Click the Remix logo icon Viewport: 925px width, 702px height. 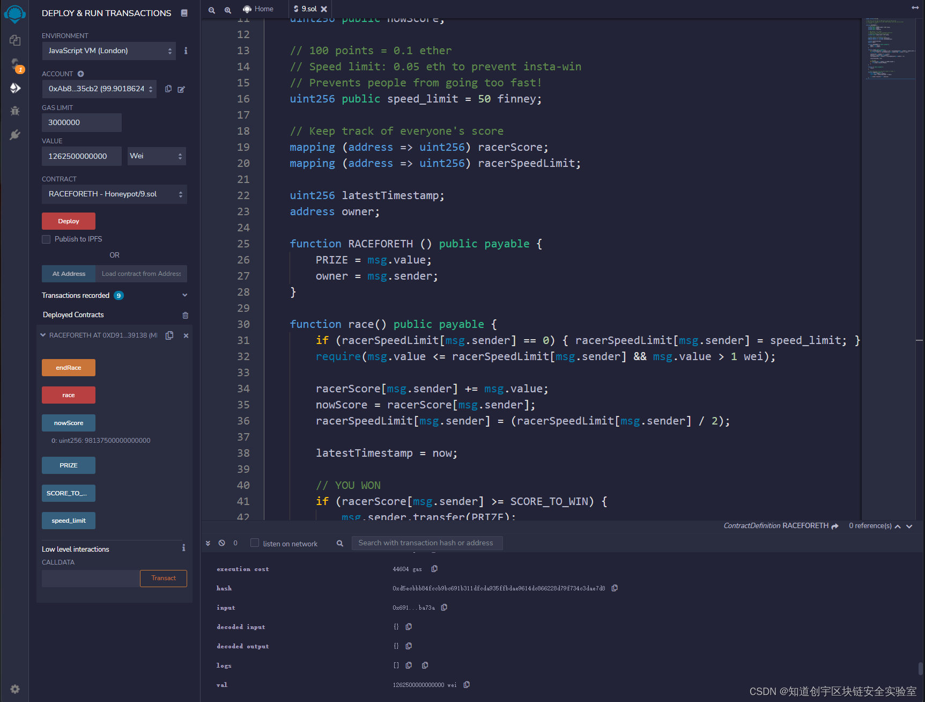point(15,13)
